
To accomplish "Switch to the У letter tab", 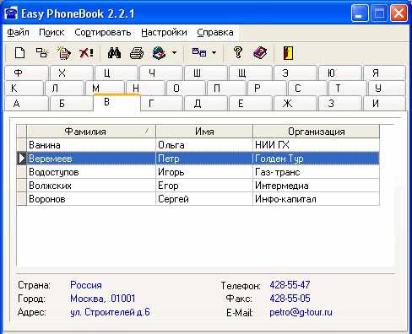I will click(388, 89).
